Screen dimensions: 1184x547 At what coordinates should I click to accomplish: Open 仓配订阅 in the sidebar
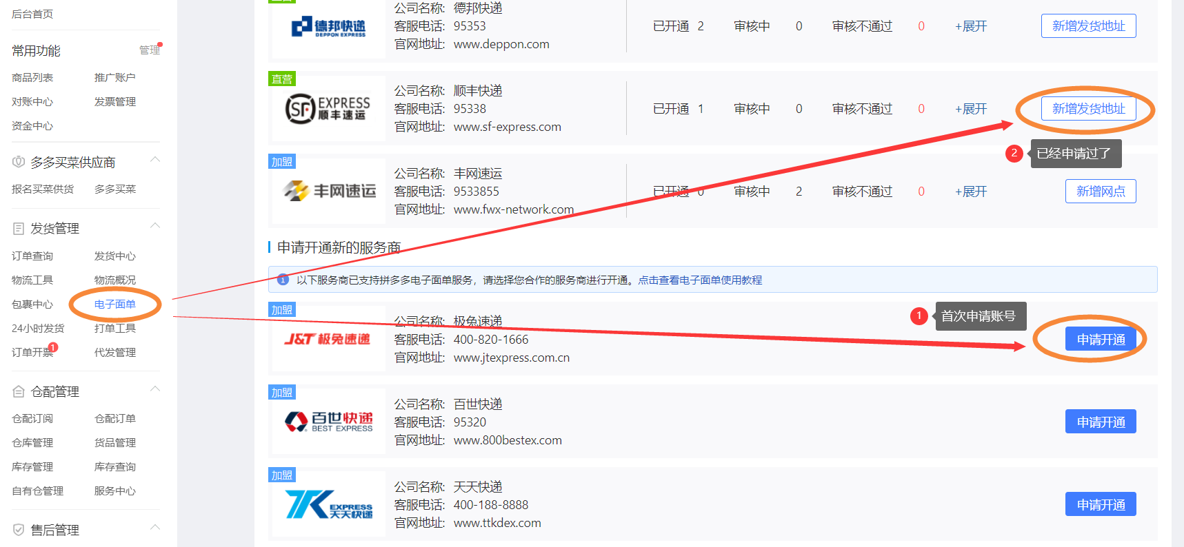[32, 419]
